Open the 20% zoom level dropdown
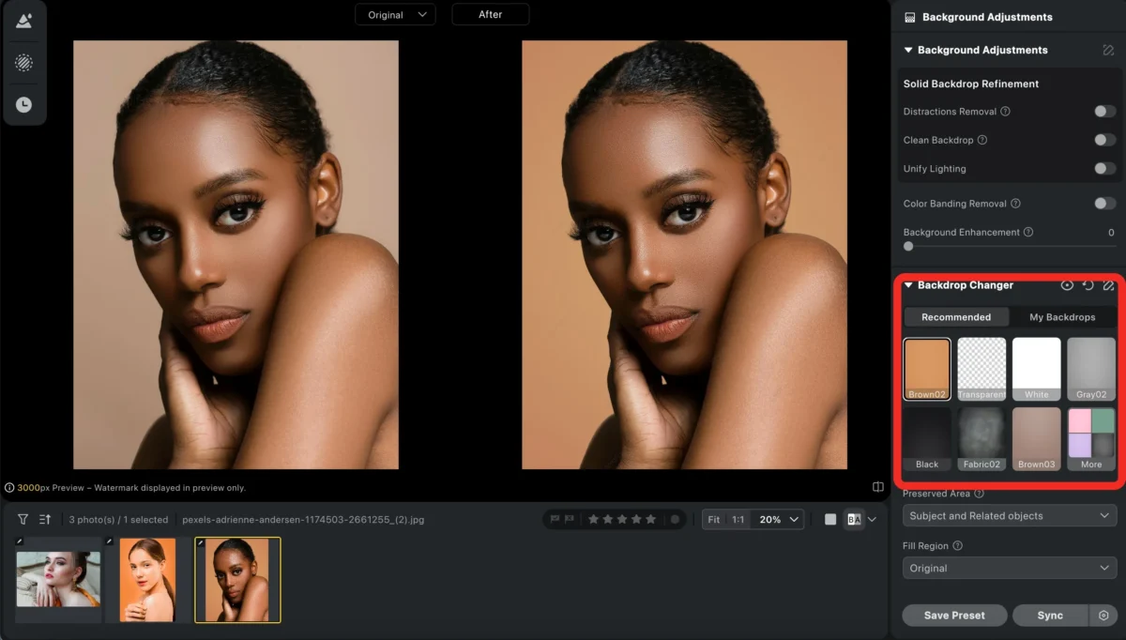Viewport: 1126px width, 640px height. pos(780,519)
